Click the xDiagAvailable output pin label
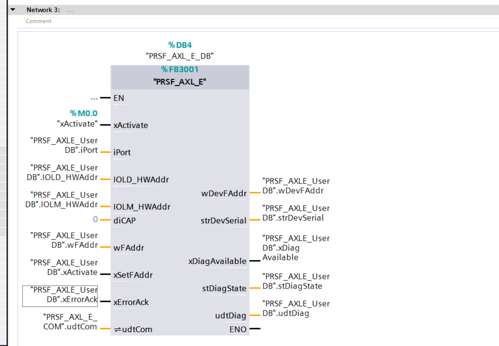Screen dimensions: 499x346 coord(217,261)
